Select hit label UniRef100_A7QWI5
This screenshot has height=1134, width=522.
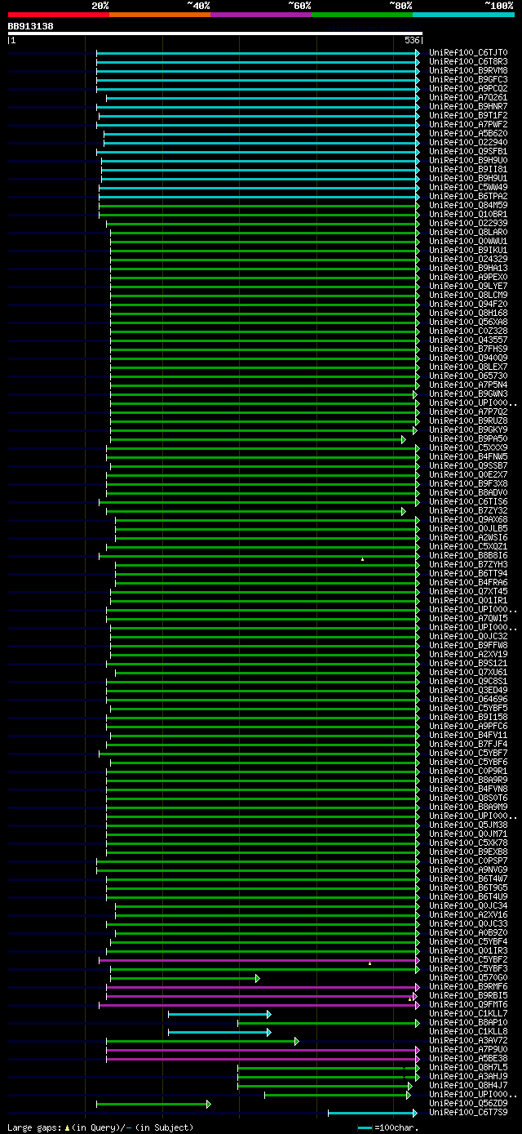468,619
